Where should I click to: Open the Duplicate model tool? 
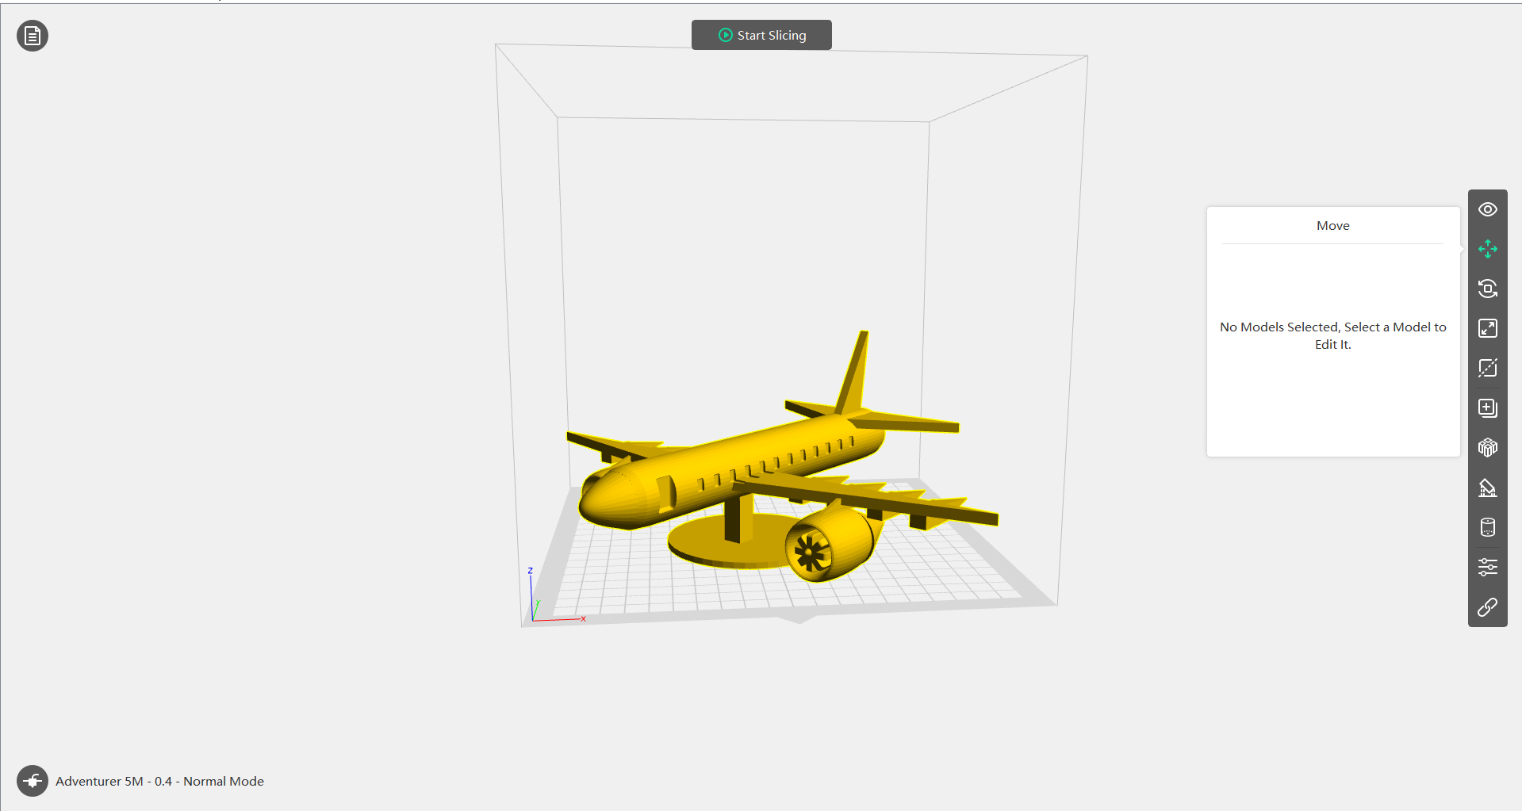click(x=1488, y=408)
